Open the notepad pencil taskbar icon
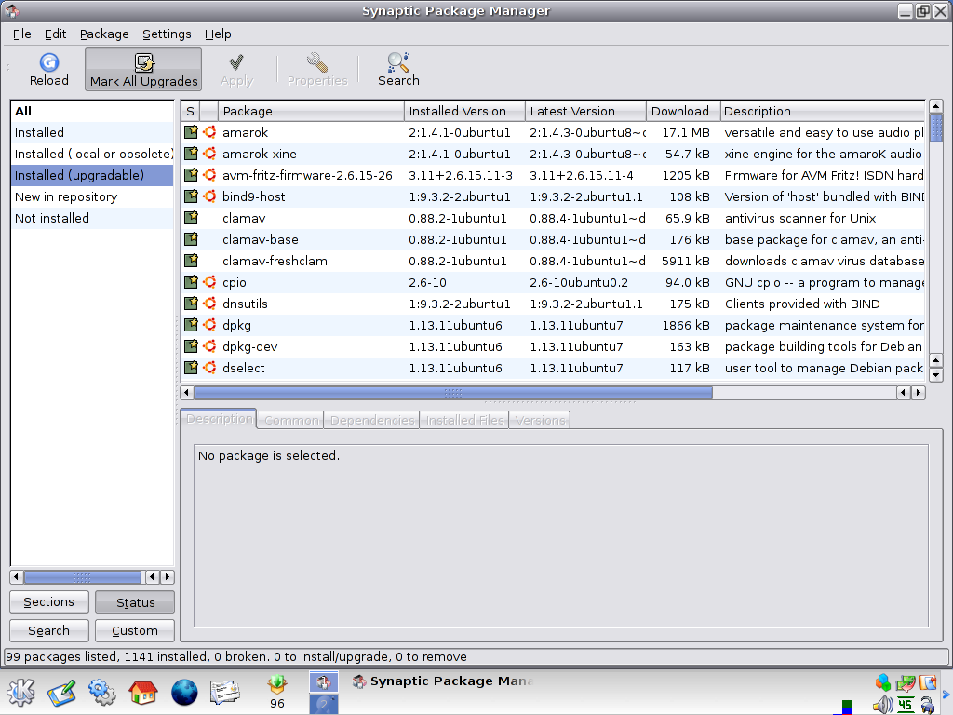953x715 pixels. point(61,693)
